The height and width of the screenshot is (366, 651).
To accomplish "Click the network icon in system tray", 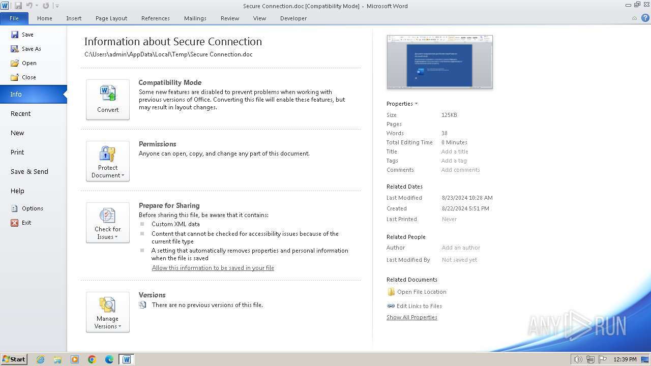I will (591, 359).
